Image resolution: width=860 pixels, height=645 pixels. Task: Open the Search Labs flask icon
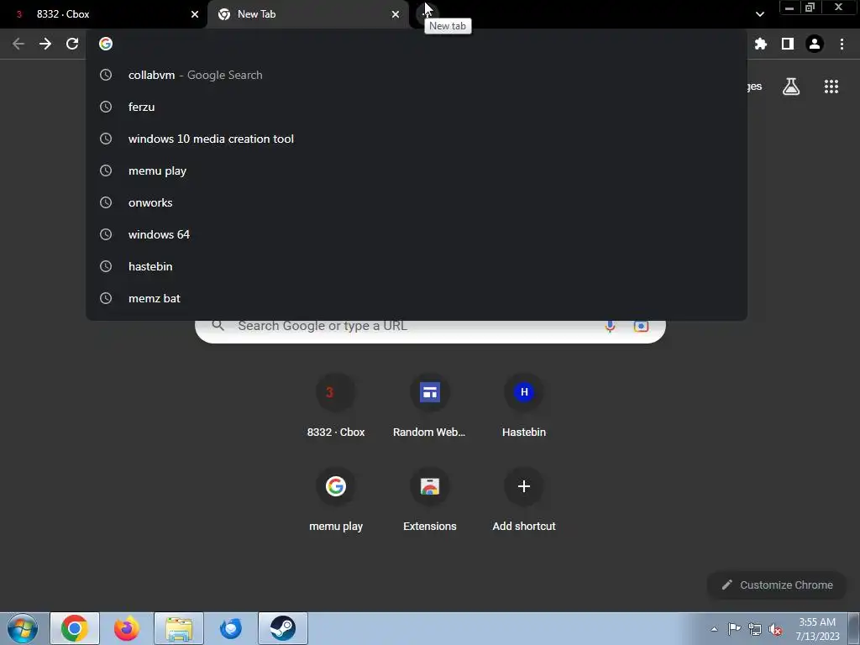click(x=791, y=87)
